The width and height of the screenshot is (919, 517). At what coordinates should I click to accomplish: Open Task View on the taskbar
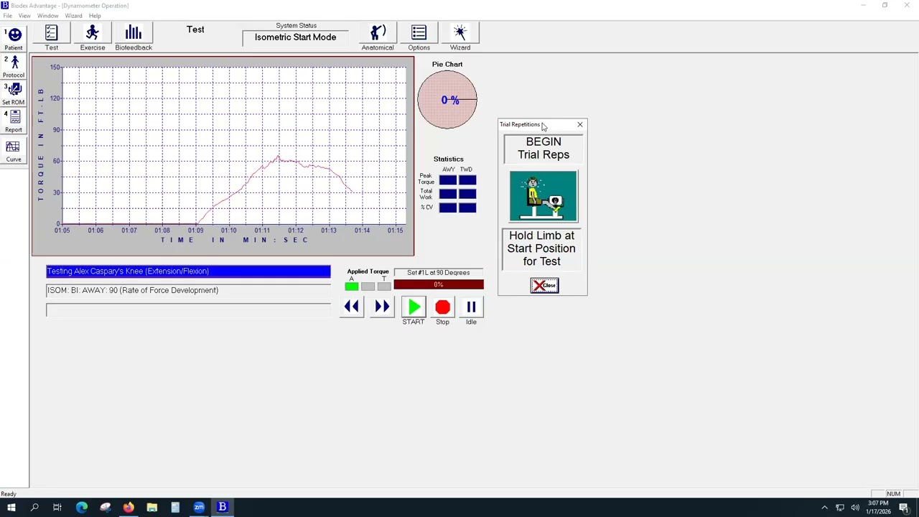57,508
